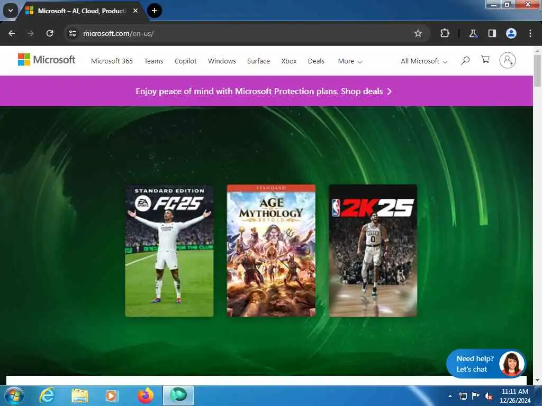View site information icon in address bar

point(72,33)
